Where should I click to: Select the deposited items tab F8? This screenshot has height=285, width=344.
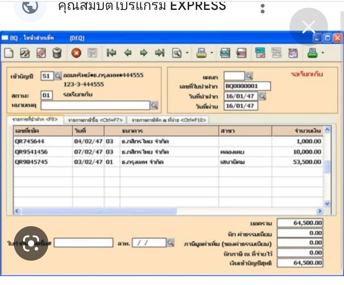[35, 120]
